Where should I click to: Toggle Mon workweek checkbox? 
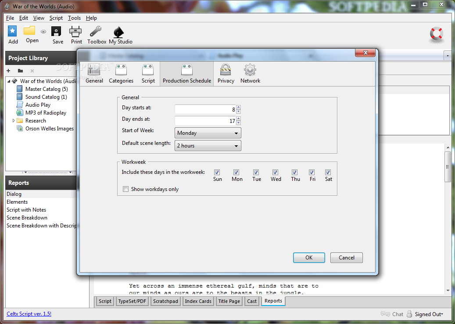(x=236, y=172)
